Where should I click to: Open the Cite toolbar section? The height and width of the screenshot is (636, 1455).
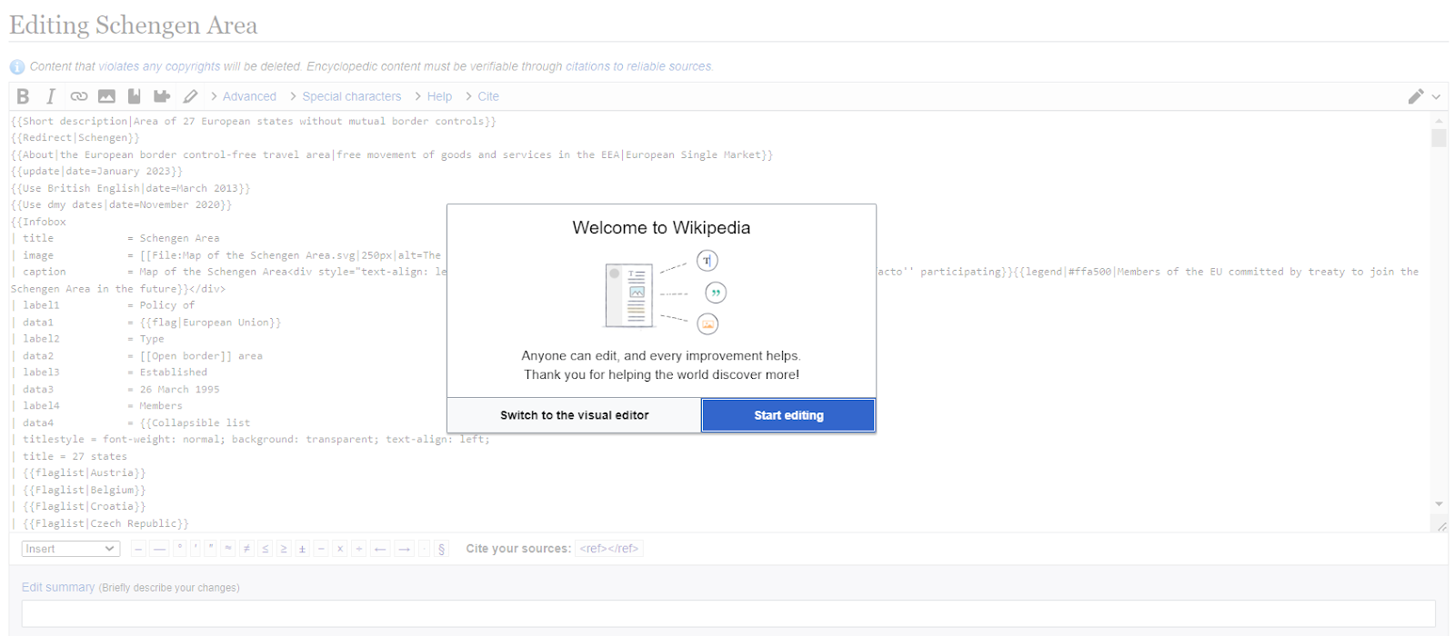coord(488,96)
